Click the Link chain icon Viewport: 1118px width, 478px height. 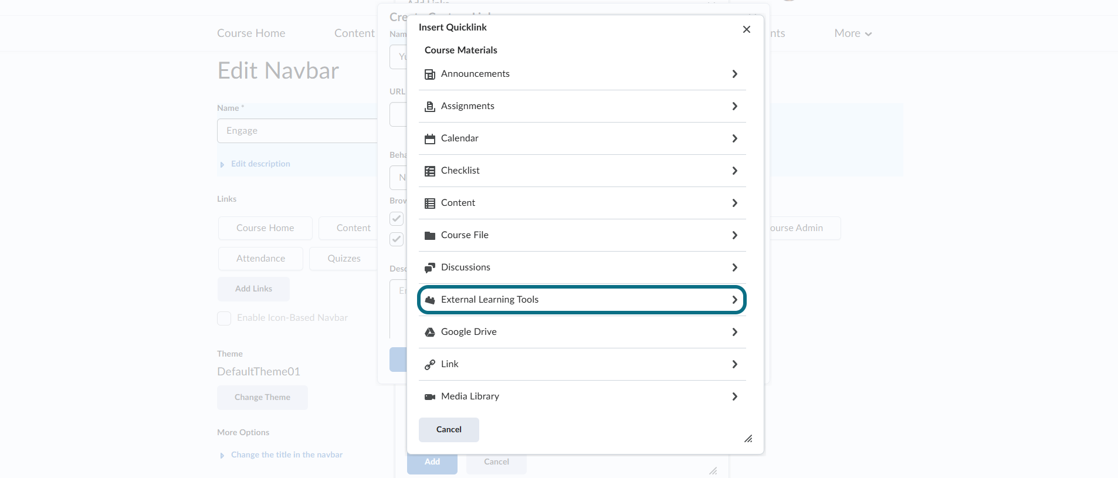[430, 365]
